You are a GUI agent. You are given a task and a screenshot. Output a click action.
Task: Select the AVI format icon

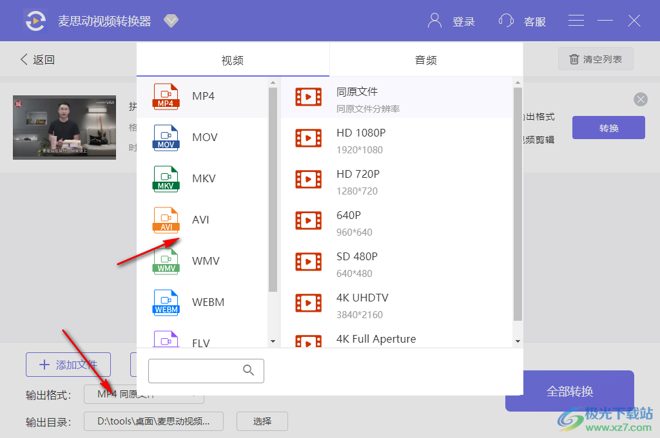[x=166, y=220]
